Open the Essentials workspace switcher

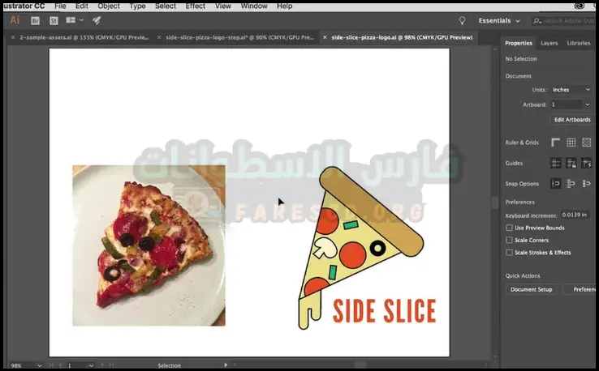click(x=498, y=20)
